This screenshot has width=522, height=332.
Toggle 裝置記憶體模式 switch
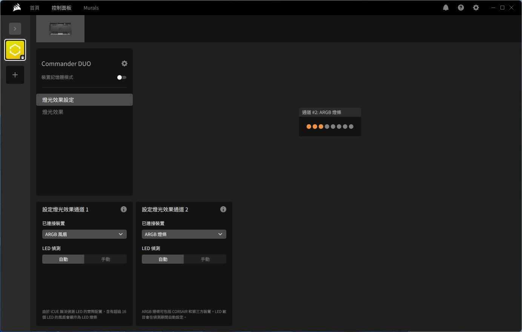(x=122, y=77)
